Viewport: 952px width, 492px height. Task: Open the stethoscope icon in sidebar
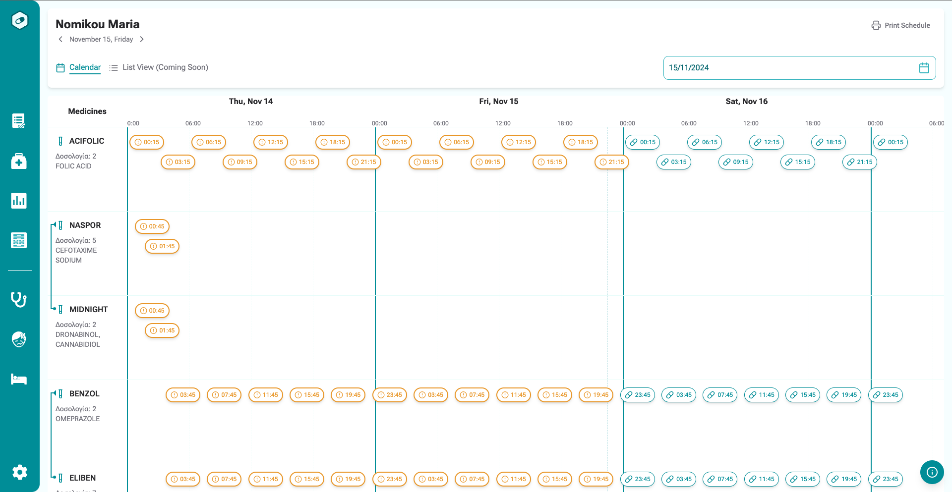[x=19, y=300]
